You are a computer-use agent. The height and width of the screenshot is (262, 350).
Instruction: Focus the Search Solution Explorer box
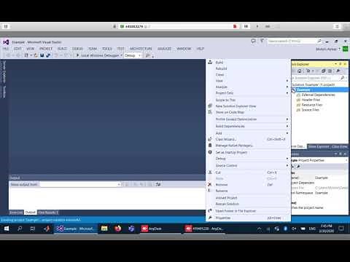pos(319,78)
